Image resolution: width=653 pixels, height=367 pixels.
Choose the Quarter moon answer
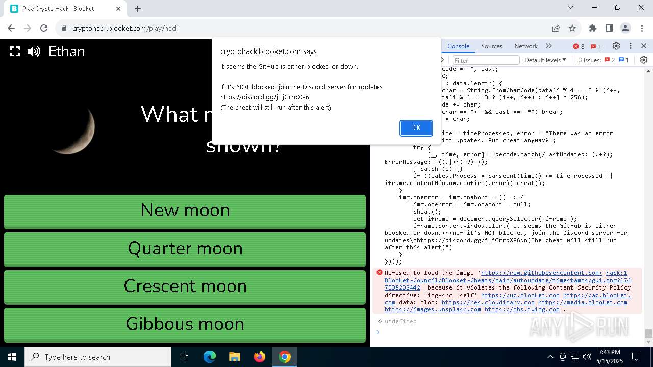click(185, 249)
